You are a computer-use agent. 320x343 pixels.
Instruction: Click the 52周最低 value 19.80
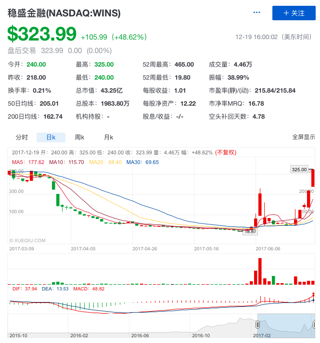click(x=182, y=78)
